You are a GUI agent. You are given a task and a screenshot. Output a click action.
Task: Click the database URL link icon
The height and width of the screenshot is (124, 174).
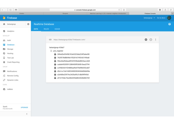[x=50, y=40]
